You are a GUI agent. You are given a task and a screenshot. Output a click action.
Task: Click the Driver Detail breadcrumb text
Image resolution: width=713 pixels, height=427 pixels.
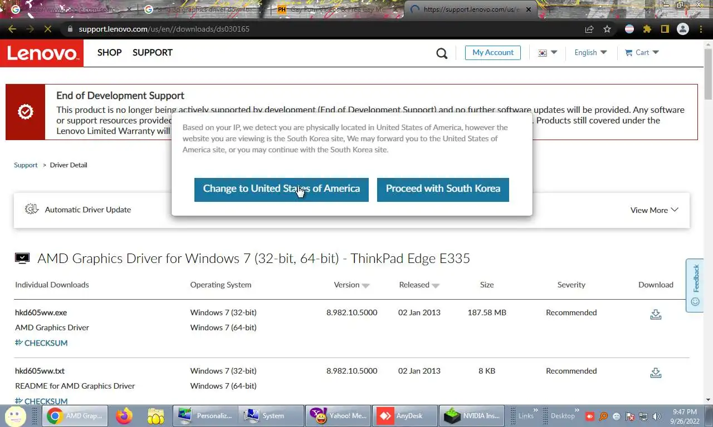pyautogui.click(x=69, y=165)
